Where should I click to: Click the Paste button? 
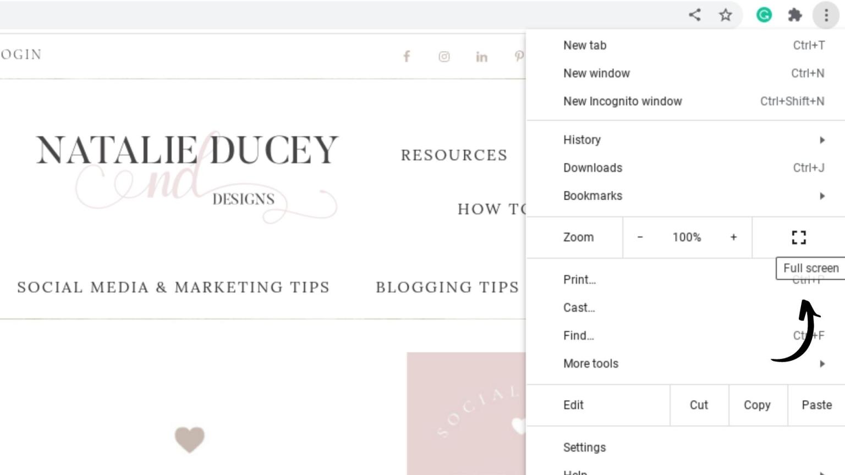coord(816,405)
